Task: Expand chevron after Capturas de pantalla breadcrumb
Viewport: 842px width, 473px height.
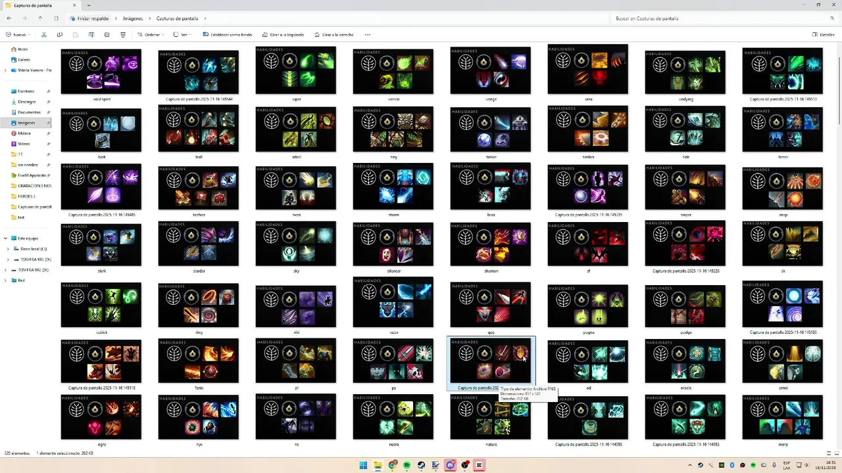Action: [x=205, y=18]
